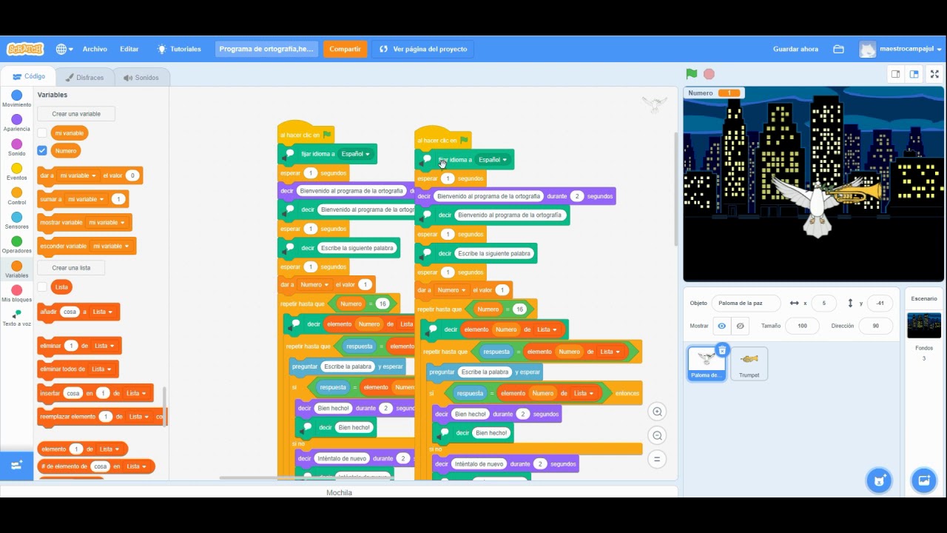Image resolution: width=947 pixels, height=533 pixels.
Task: Open dropdown in 'mostrar variable' block
Action: pos(107,222)
